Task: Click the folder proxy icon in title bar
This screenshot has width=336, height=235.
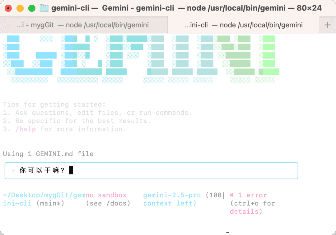Action: click(x=44, y=8)
